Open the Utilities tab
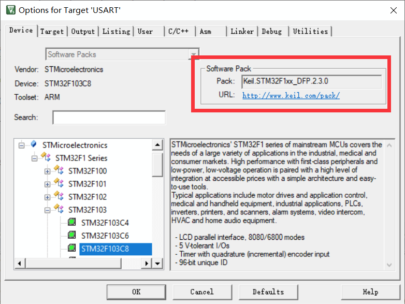This screenshot has width=405, height=304. 310,32
